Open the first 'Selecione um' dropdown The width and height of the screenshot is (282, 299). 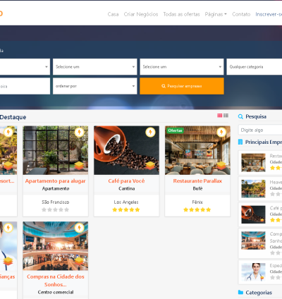95,67
